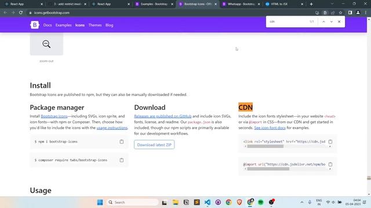This screenshot has width=371, height=208.
Task: Open the tab search dropdown arrow
Action: (x=332, y=4)
